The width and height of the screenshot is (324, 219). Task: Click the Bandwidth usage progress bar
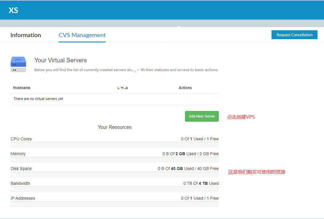coord(114,189)
